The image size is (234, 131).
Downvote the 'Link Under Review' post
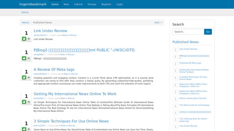pyautogui.click(x=29, y=39)
